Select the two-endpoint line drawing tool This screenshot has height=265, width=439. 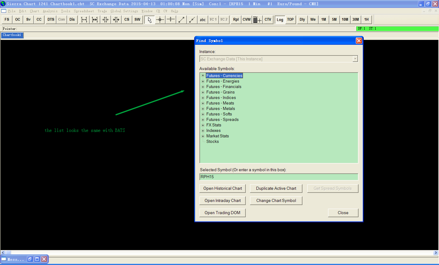181,19
